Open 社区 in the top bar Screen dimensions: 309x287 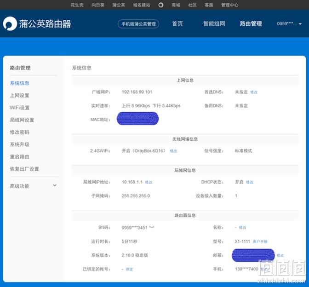pos(192,5)
